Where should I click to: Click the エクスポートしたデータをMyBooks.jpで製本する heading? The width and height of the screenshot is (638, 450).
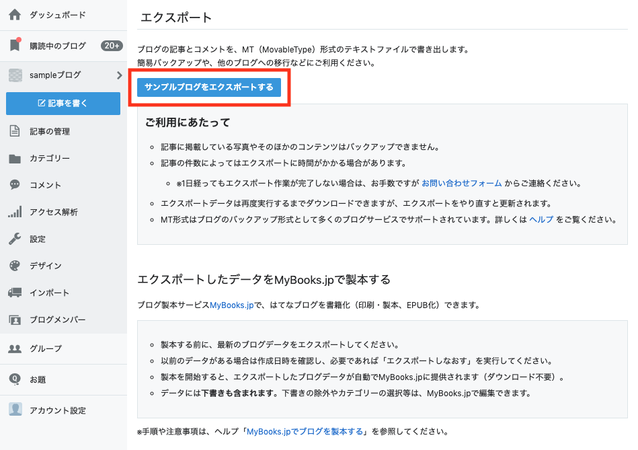click(x=264, y=280)
